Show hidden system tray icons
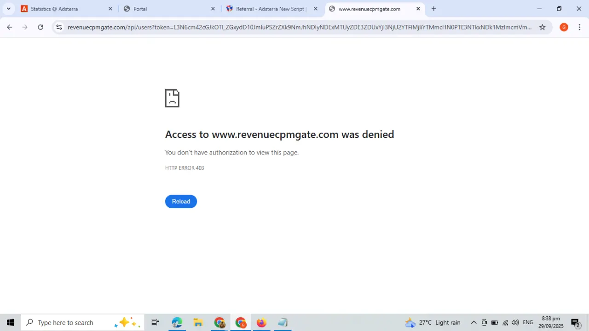The width and height of the screenshot is (589, 331). point(474,322)
